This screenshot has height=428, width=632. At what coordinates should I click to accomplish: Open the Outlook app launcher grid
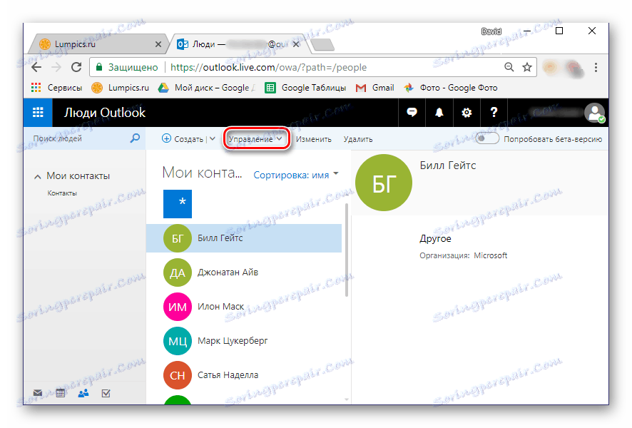point(38,113)
